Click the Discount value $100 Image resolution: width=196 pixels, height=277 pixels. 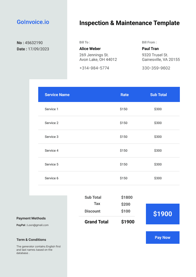pyautogui.click(x=126, y=211)
